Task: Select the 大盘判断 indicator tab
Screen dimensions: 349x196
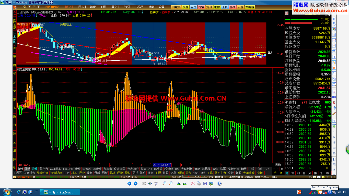Action: [x=187, y=169]
